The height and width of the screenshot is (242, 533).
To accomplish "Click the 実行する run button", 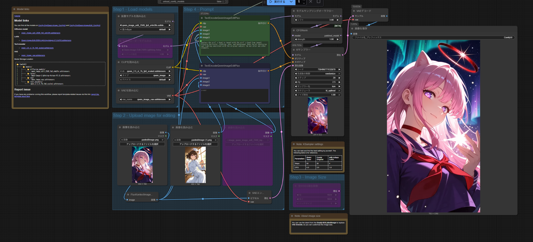I will (x=278, y=2).
